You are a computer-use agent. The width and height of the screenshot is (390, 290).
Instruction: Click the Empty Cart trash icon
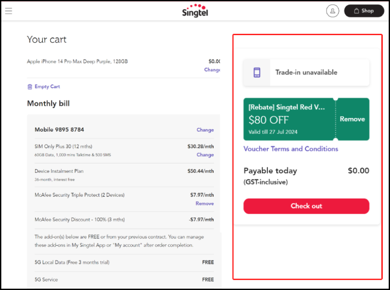[x=30, y=87]
